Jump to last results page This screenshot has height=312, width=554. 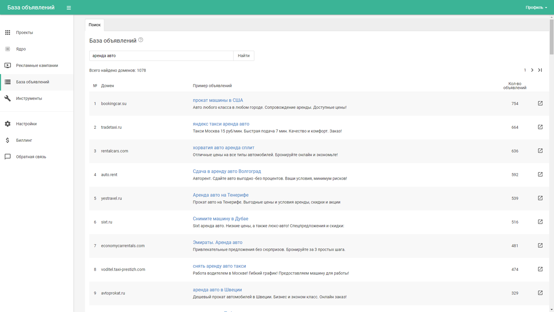(x=540, y=70)
